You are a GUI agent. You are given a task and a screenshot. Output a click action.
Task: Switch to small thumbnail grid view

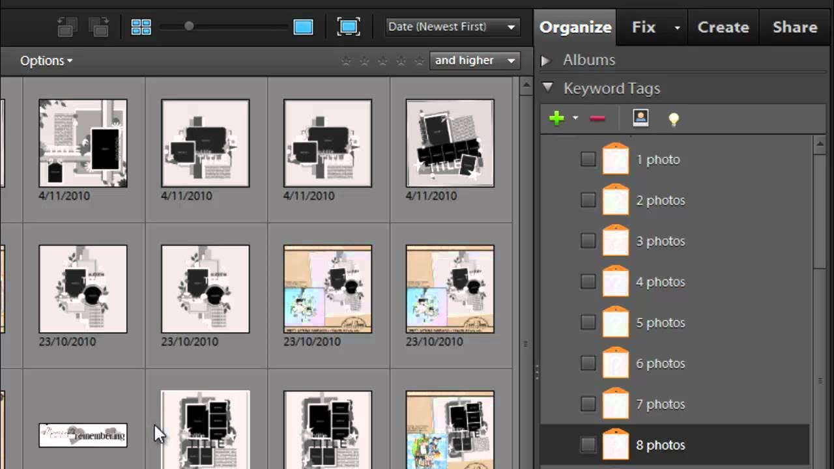coord(141,27)
